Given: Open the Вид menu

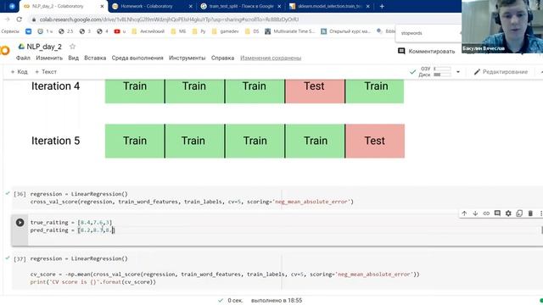Looking at the screenshot, I should pos(74,58).
